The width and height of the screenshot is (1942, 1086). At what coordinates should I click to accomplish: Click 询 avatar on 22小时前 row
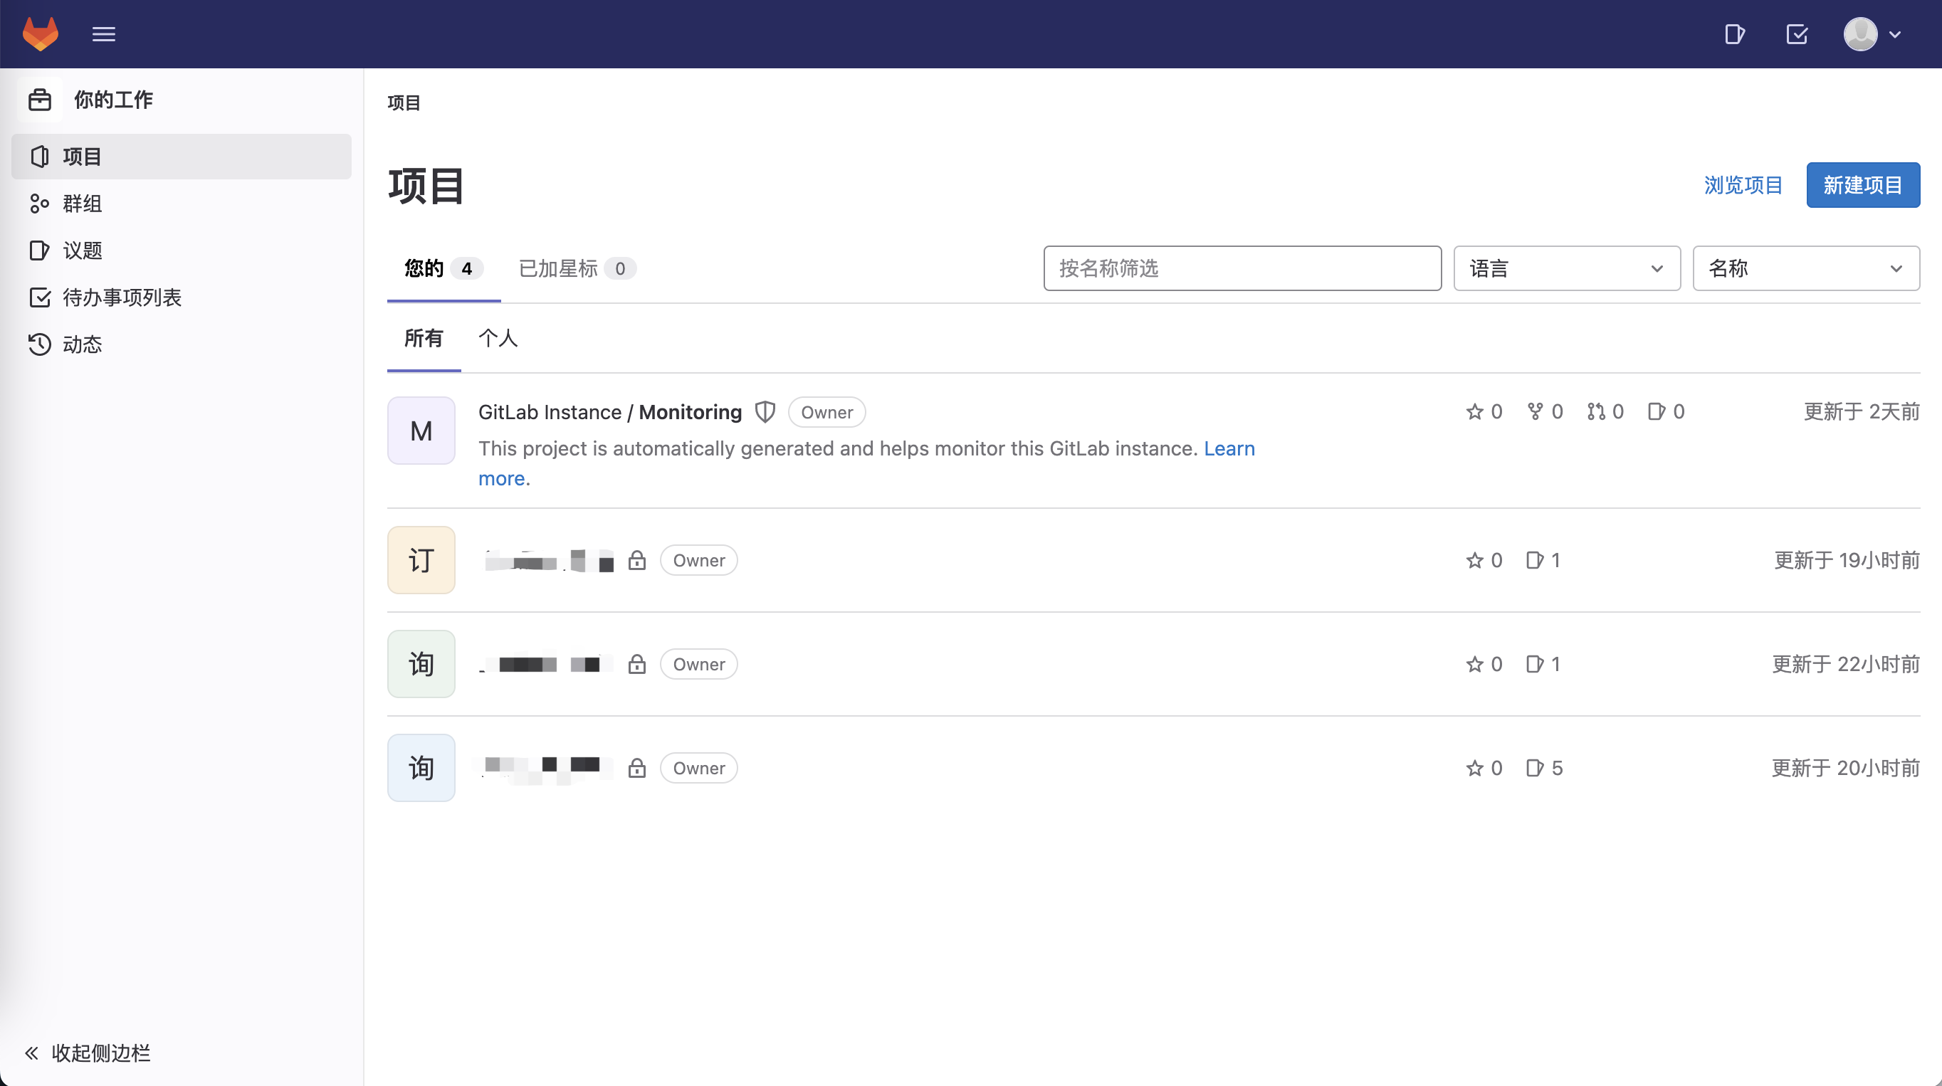pos(421,664)
